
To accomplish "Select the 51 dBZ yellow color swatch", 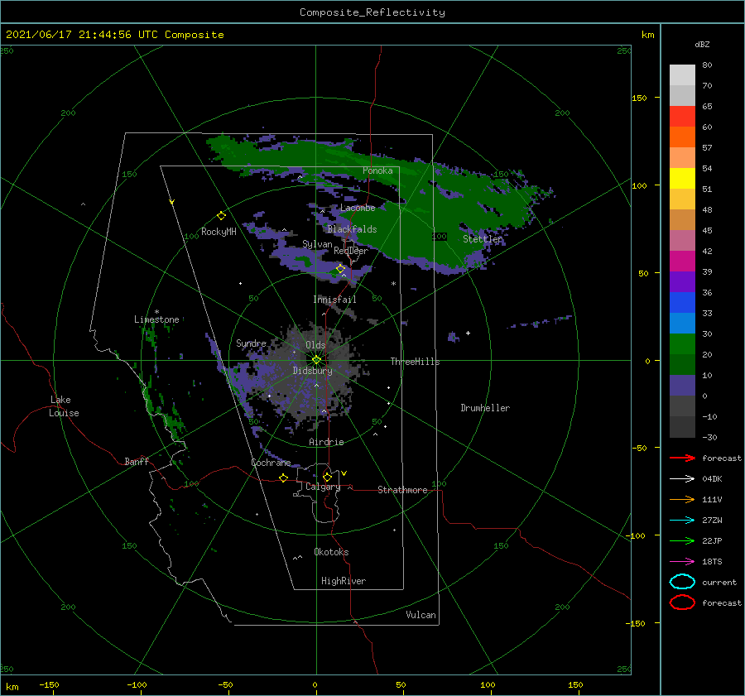I will point(682,179).
